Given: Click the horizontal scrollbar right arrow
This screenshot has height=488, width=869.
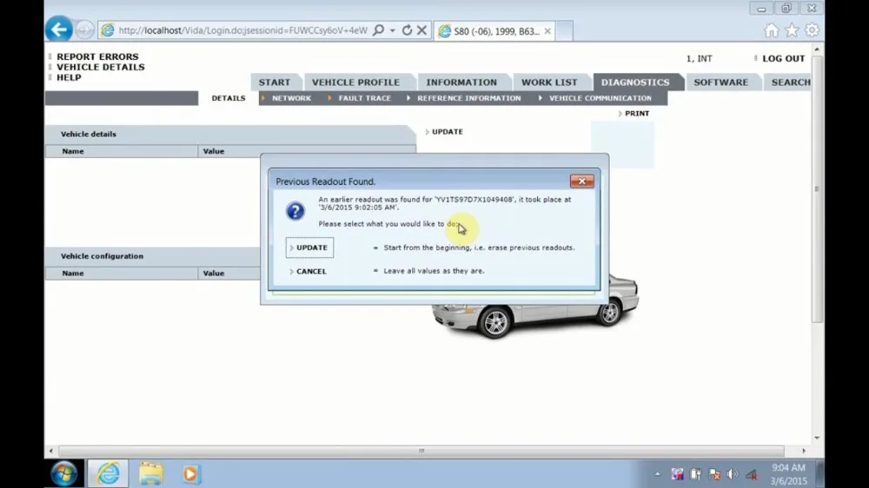Looking at the screenshot, I should [804, 451].
